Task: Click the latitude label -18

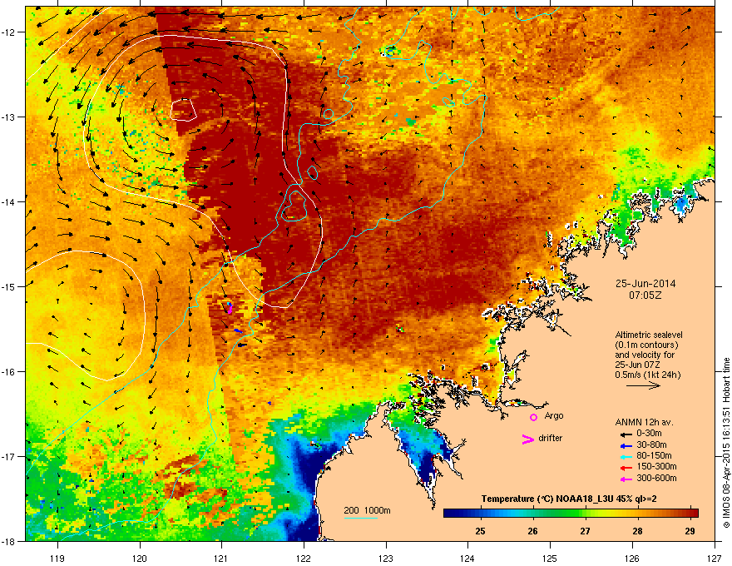Action: tap(8, 541)
